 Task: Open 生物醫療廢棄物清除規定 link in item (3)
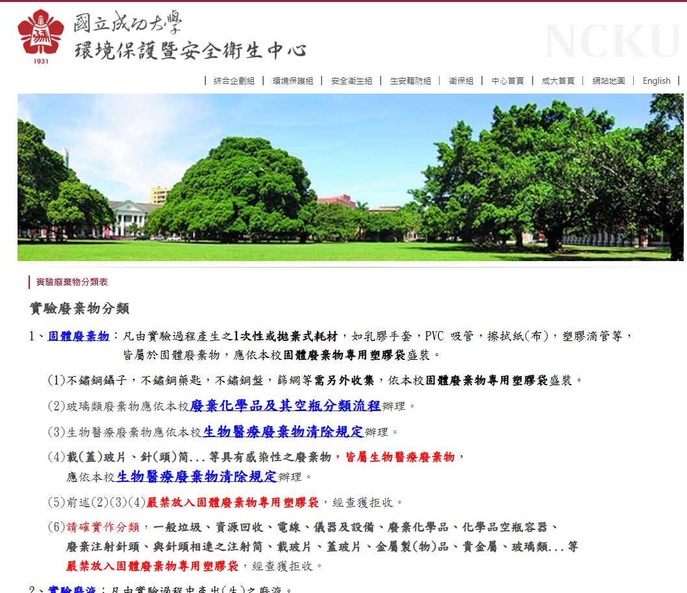point(283,432)
